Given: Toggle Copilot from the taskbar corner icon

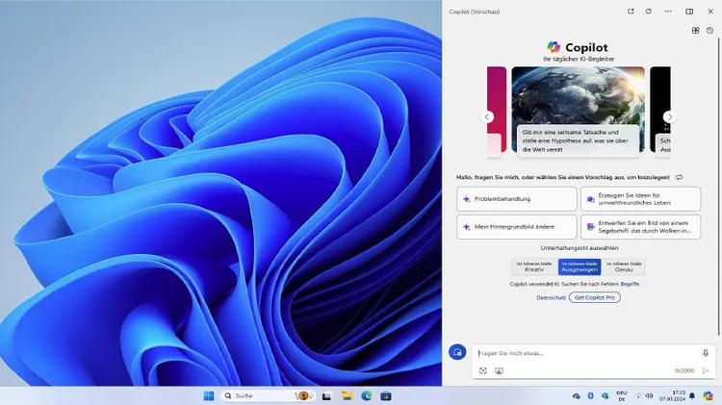Looking at the screenshot, I should pyautogui.click(x=709, y=395).
